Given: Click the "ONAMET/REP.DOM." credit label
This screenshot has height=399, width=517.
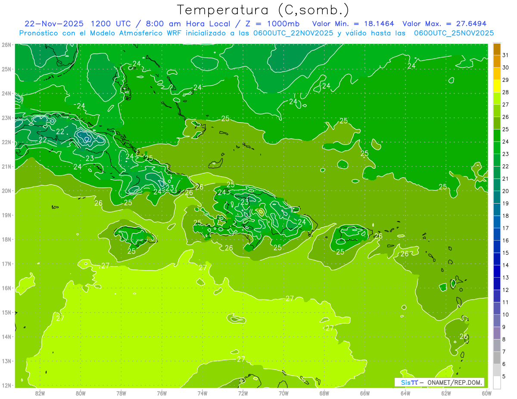Looking at the screenshot, I should [x=455, y=382].
